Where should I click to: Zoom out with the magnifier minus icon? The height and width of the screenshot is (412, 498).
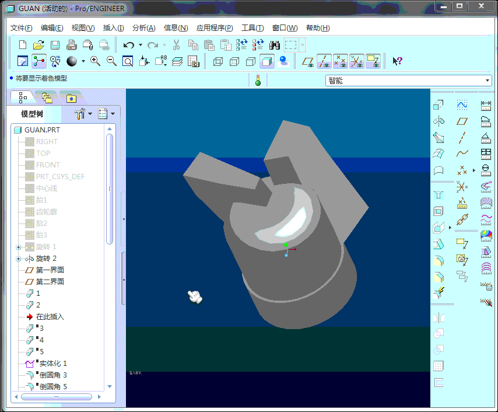point(111,61)
